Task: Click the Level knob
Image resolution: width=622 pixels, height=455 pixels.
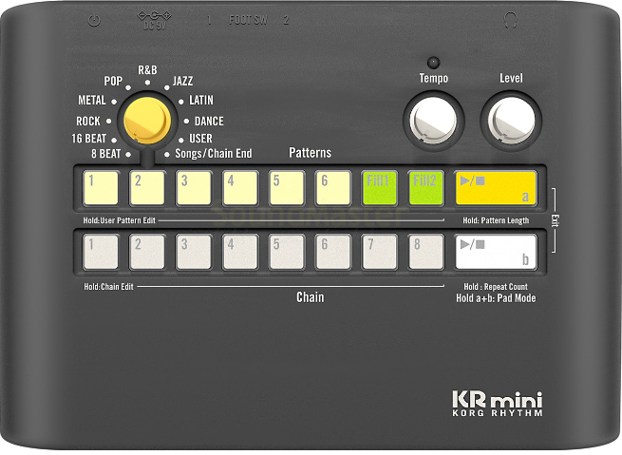Action: coord(511,121)
